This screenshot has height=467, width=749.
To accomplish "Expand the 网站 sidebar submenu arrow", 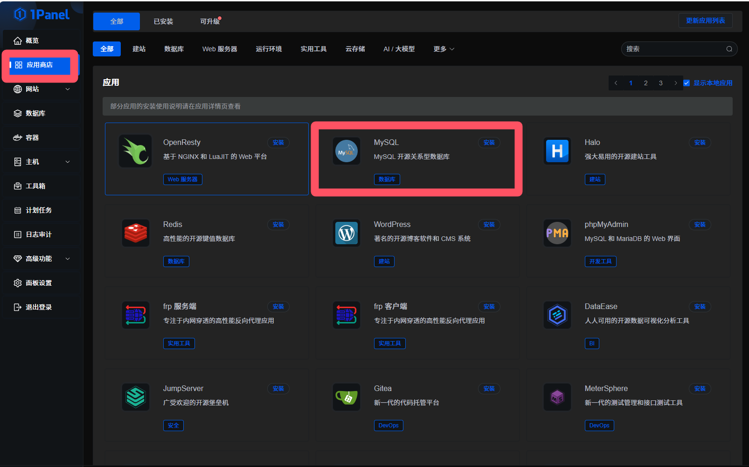I will [68, 89].
